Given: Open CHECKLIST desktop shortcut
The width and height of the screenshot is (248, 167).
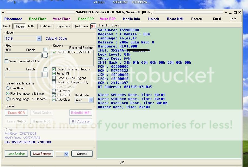Looking at the screenshot, I should (120, 2).
